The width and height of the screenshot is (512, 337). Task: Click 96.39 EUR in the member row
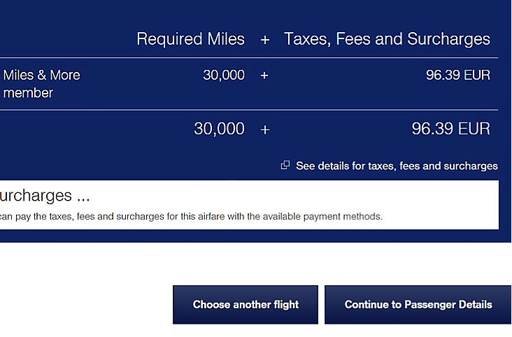pos(458,75)
